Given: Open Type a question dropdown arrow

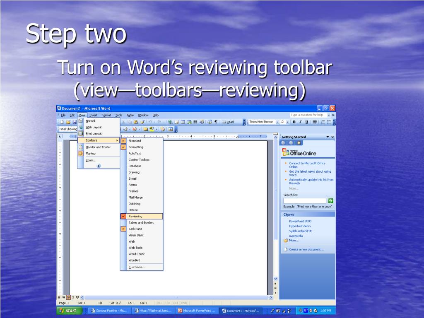Looking at the screenshot, I should point(329,115).
